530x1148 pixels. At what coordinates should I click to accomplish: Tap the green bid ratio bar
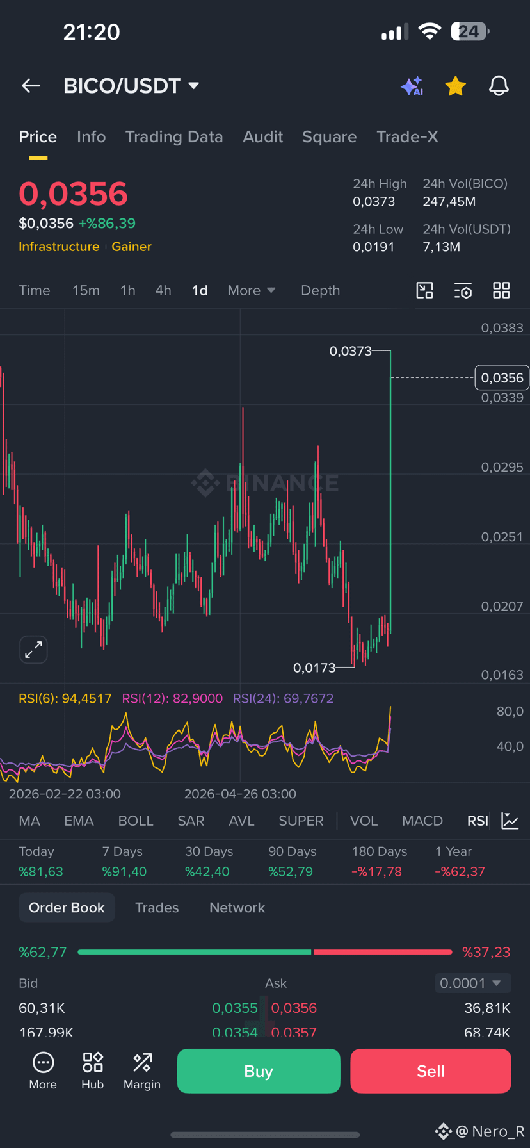(195, 952)
